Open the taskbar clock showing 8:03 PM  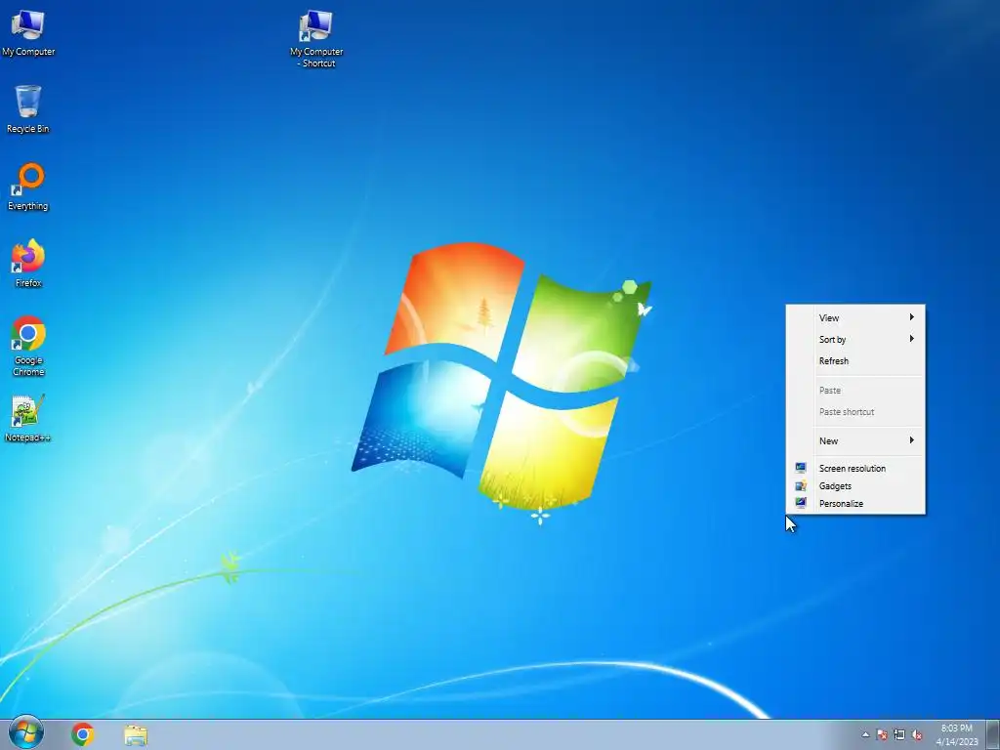957,734
